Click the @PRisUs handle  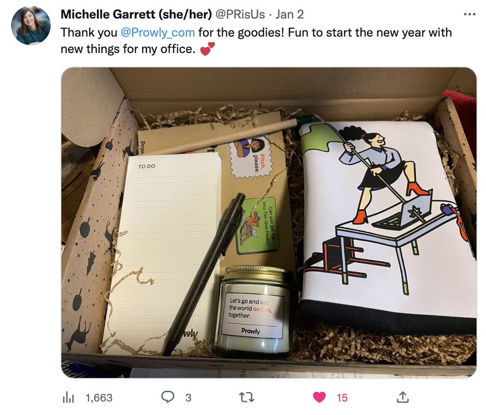tap(240, 14)
